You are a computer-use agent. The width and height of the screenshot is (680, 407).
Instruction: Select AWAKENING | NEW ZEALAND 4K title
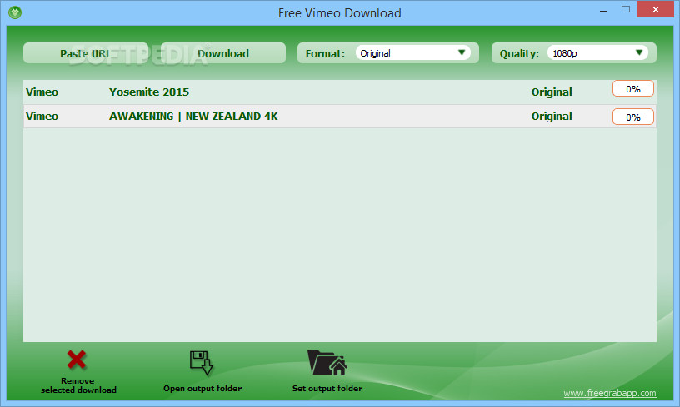tap(193, 116)
